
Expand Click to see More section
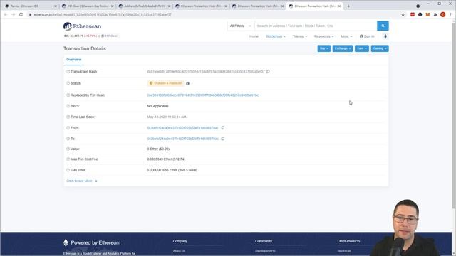click(82, 181)
